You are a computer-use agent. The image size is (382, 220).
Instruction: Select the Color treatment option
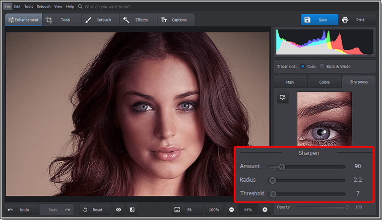(308, 66)
